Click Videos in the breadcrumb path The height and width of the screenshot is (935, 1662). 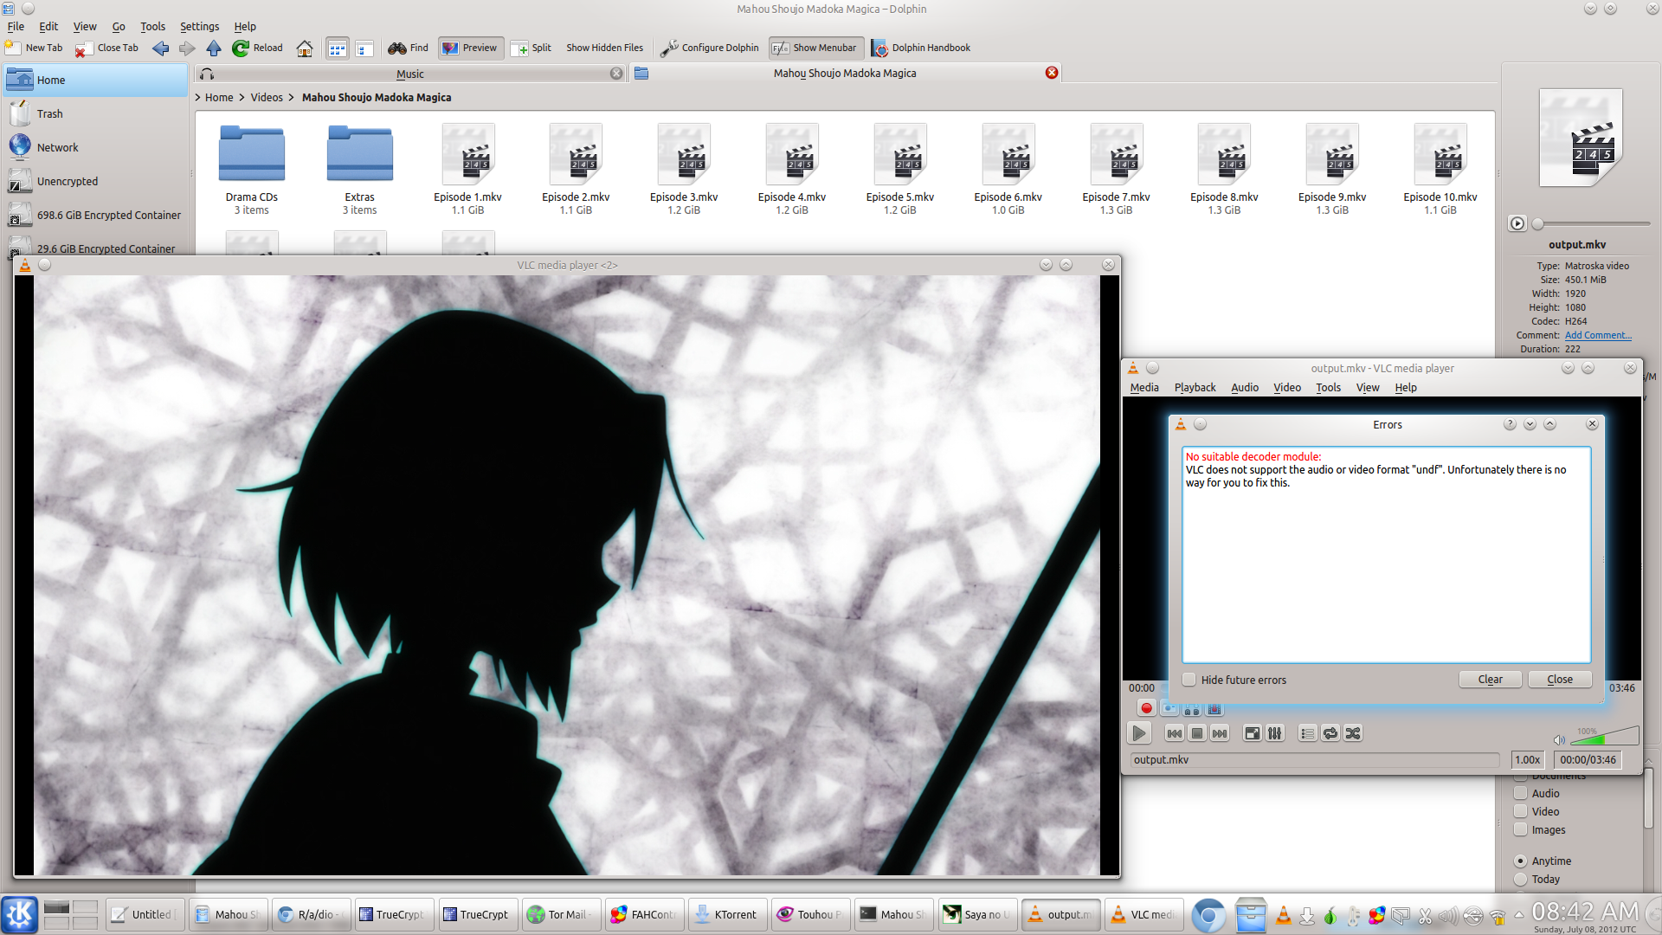tap(267, 97)
